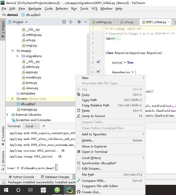Collapse the Migration class fold marker
Image resolution: width=176 pixels, height=195 pixels.
point(104,53)
